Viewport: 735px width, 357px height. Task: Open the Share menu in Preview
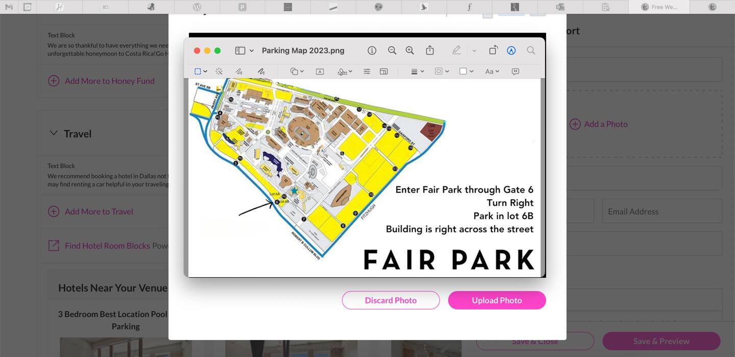(x=430, y=50)
